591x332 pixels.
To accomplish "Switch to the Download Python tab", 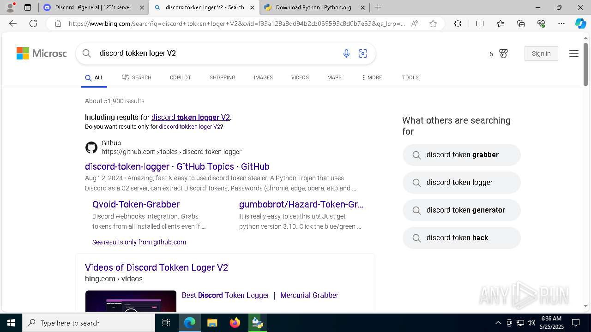I will pos(314,7).
